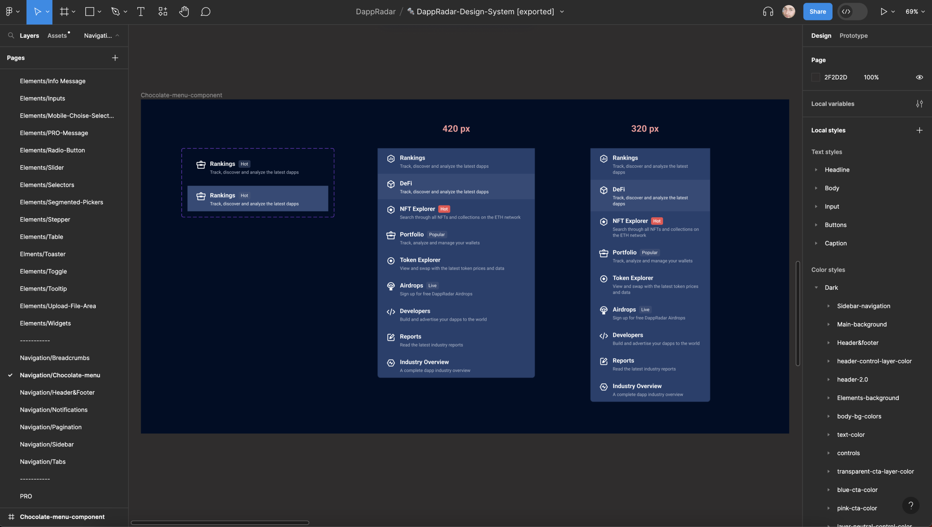Switch to the Assets tab
Viewport: 932px width, 527px height.
click(x=57, y=35)
